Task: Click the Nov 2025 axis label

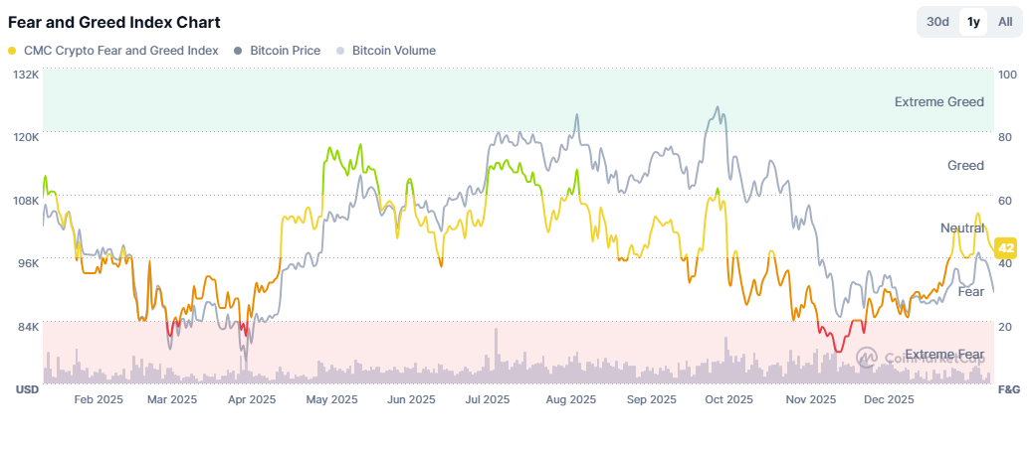Action: tap(811, 399)
